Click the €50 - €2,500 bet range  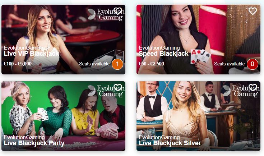coord(151,64)
